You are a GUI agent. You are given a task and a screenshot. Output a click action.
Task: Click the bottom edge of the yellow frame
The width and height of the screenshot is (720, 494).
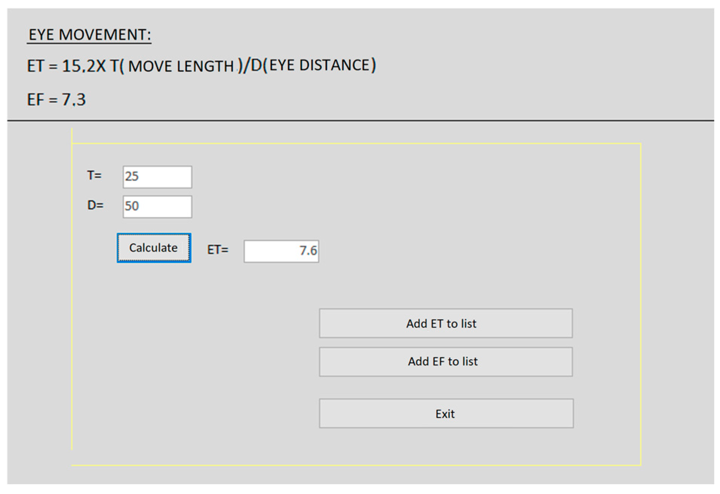pos(356,465)
